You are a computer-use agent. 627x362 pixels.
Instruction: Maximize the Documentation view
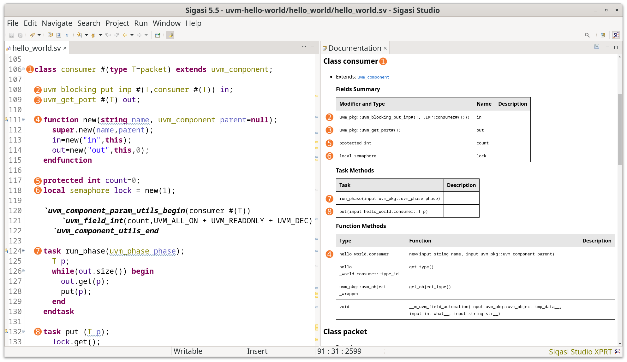(616, 47)
